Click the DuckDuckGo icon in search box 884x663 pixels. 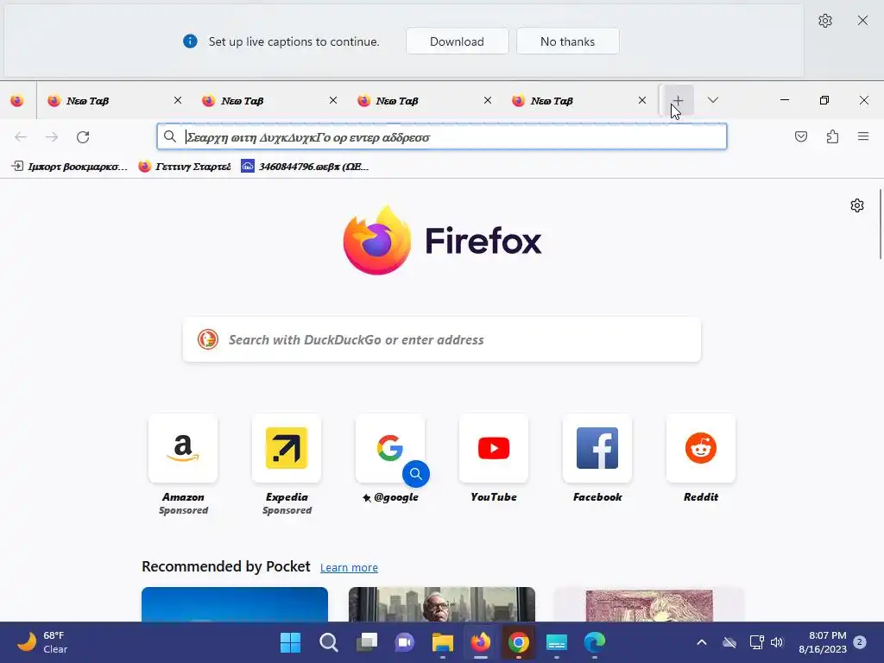(207, 339)
